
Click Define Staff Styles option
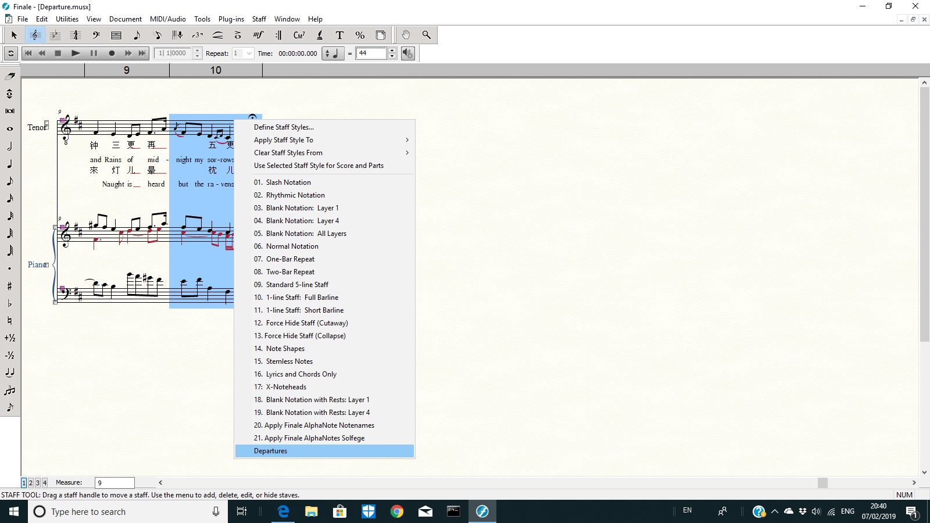click(284, 127)
